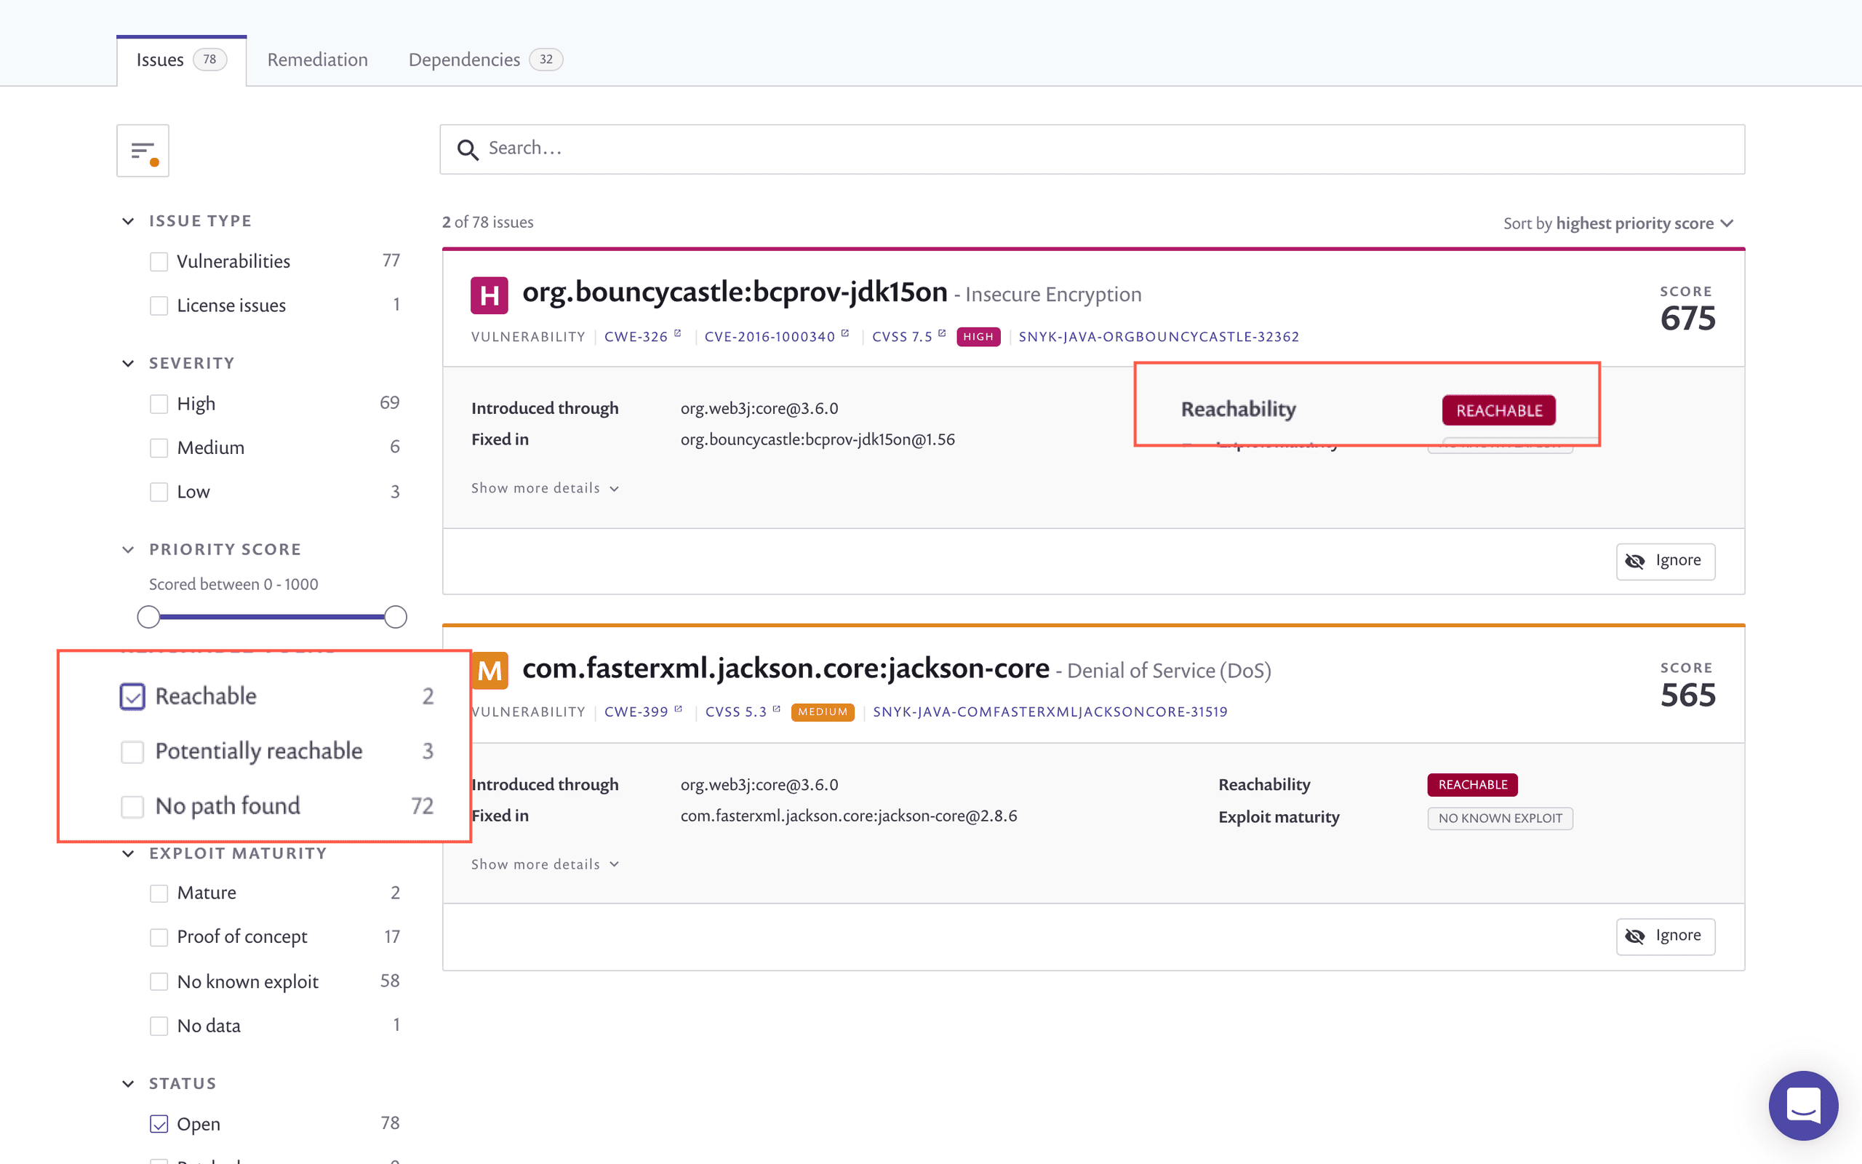Click NO KNOWN EXPLOIT badge on jackson-core
Screen dimensions: 1862x1164
click(x=1500, y=818)
